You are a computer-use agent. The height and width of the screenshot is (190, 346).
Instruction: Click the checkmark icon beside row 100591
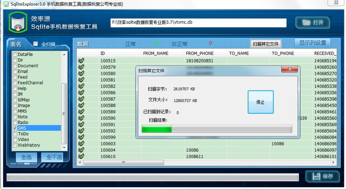(81, 124)
